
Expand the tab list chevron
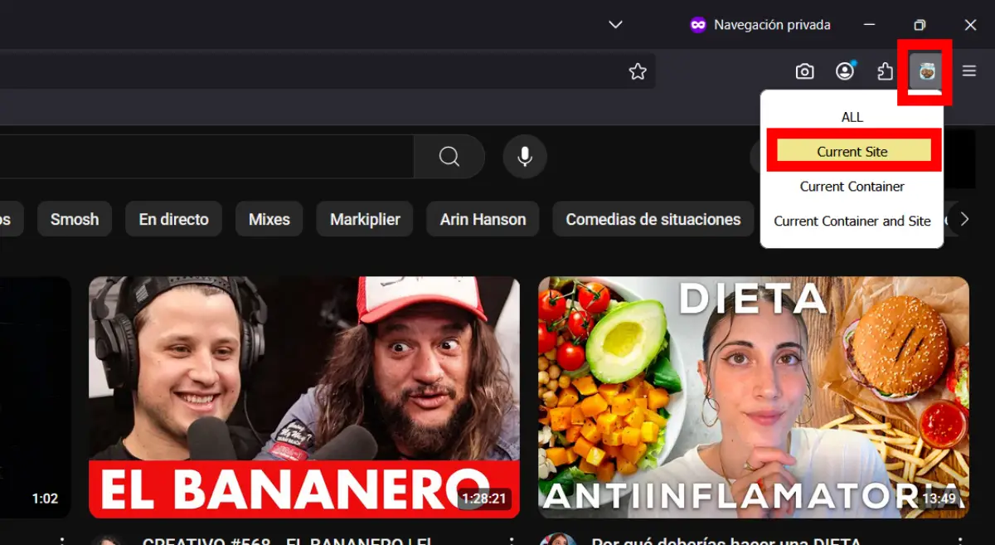(x=615, y=25)
